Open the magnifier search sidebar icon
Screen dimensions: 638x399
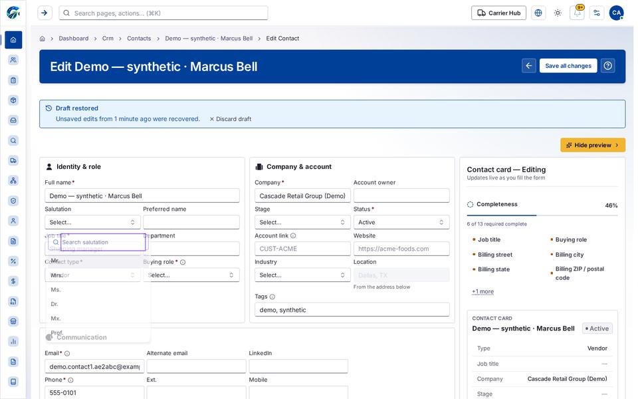tap(13, 140)
